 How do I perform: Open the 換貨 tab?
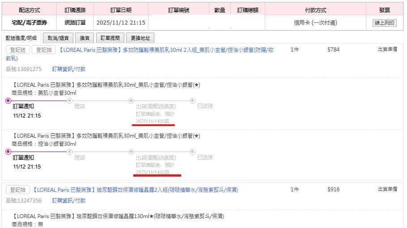pos(85,38)
